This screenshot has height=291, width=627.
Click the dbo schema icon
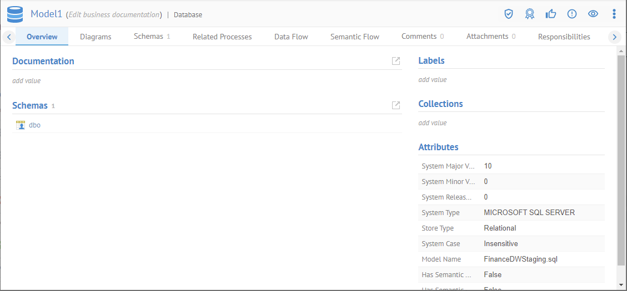21,125
